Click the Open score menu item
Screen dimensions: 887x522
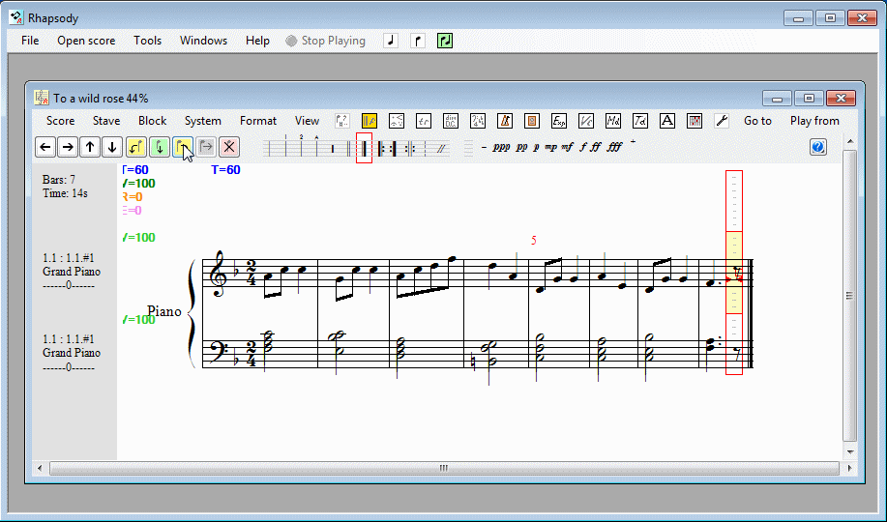(x=86, y=41)
